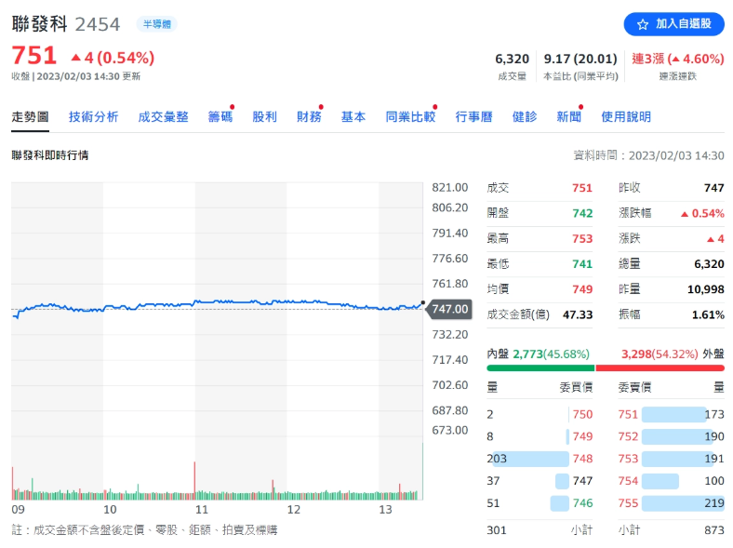Viewport: 733px width, 548px height.
Task: Click the large 751 closing price
Action: [34, 56]
